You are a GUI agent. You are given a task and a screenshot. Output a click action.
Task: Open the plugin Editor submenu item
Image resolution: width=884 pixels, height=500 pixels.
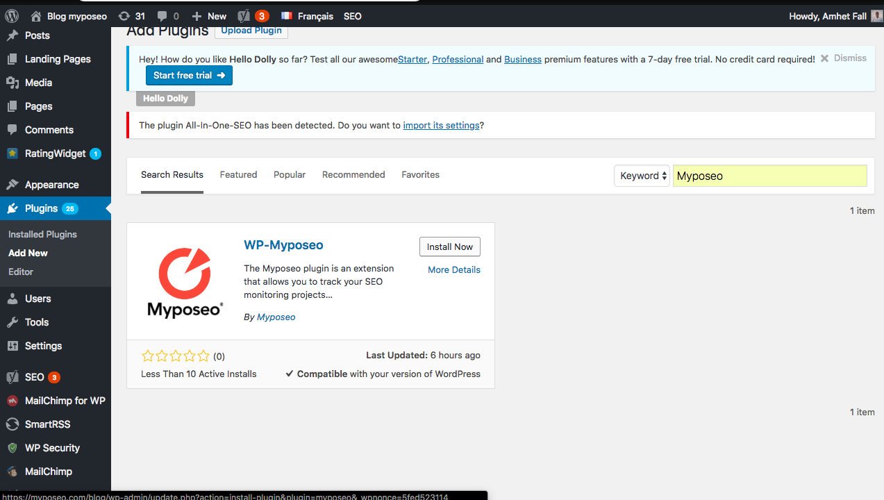21,272
